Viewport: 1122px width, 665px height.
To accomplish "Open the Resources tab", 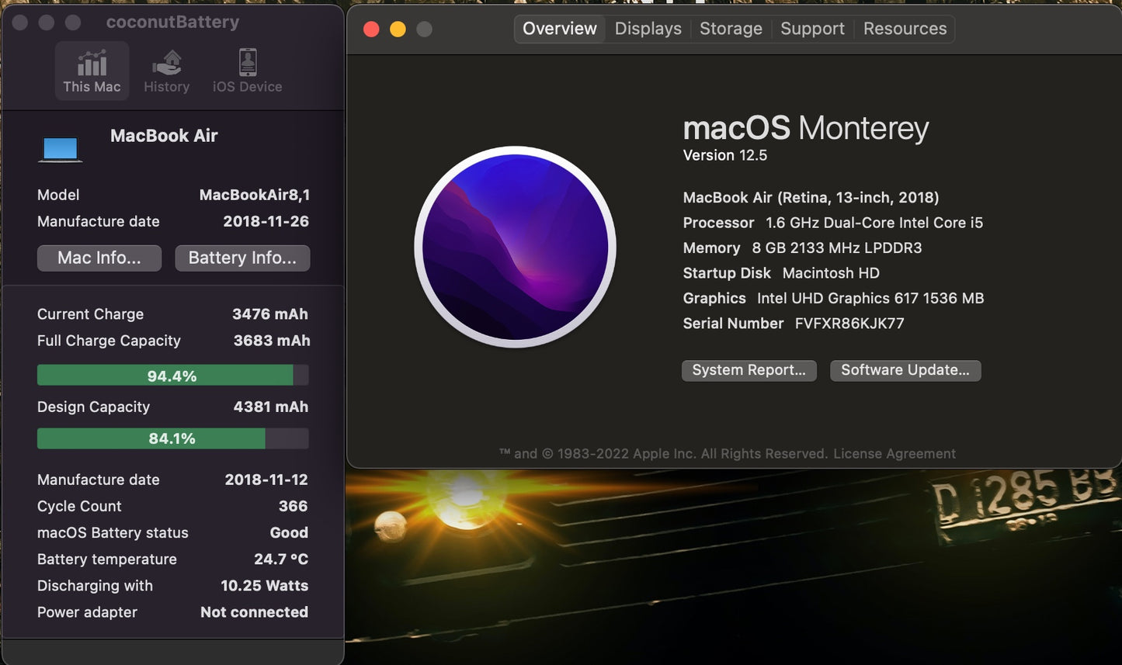I will click(904, 28).
